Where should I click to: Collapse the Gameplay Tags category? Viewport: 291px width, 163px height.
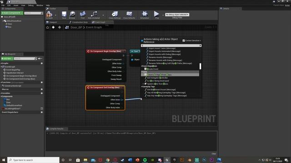142,86
